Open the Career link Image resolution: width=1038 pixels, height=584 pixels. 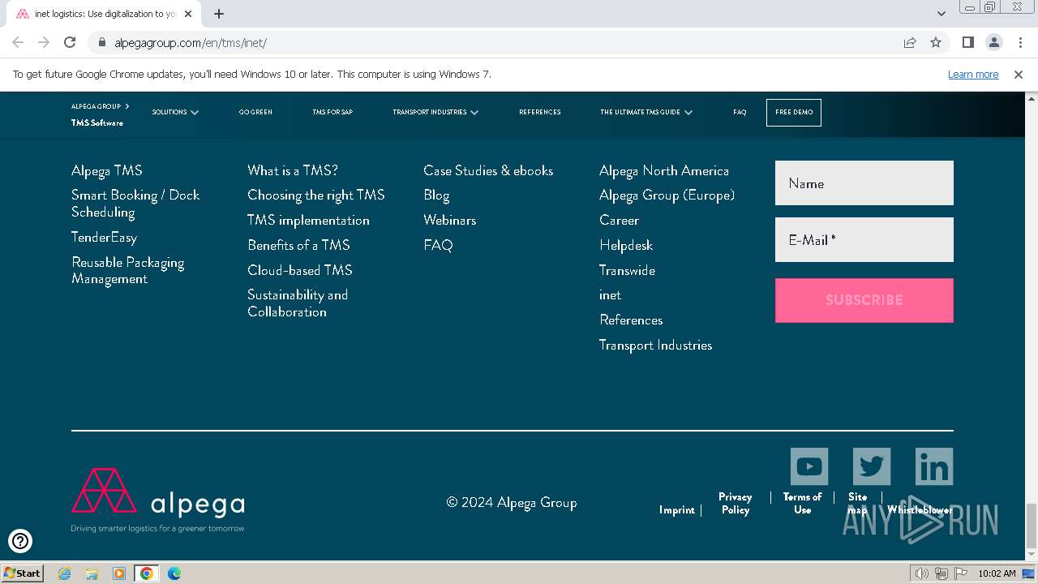point(620,221)
